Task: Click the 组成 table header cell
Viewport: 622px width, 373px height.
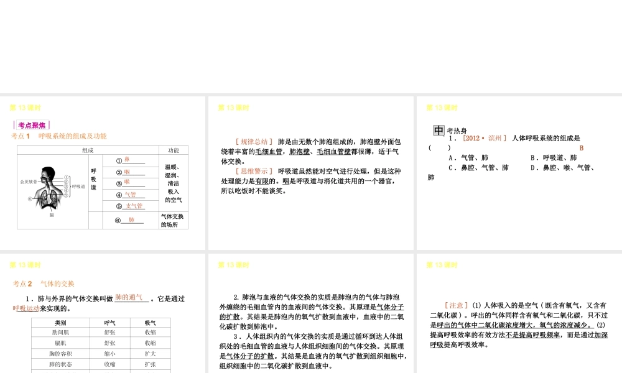Action: (x=88, y=150)
